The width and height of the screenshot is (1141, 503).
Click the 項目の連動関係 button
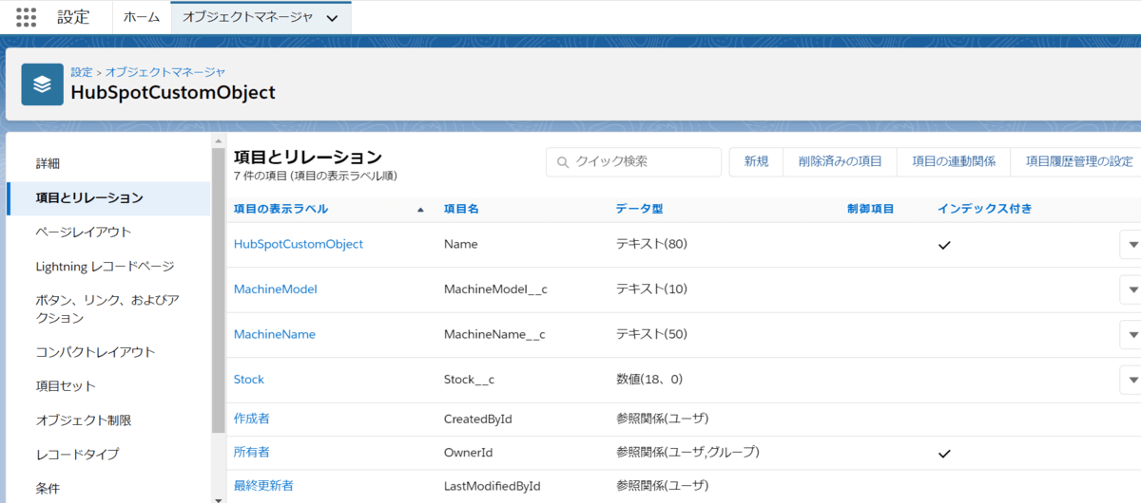tap(954, 161)
